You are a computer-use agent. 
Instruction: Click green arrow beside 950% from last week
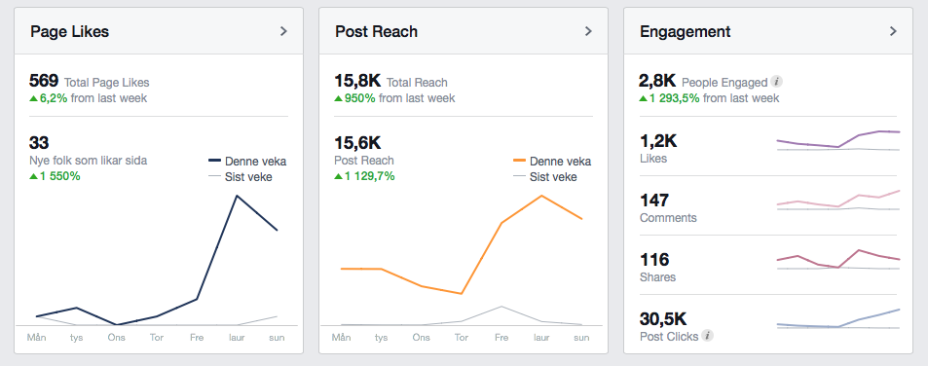pos(338,98)
